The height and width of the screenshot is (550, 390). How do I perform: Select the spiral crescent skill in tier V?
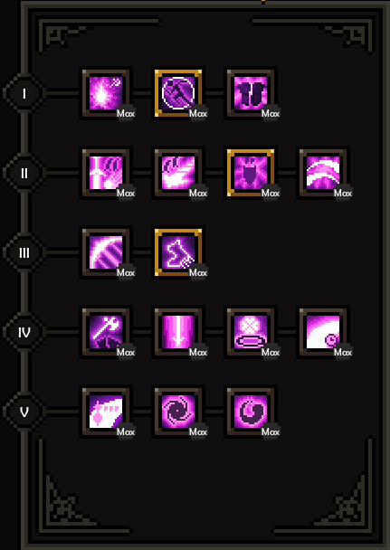point(251,412)
